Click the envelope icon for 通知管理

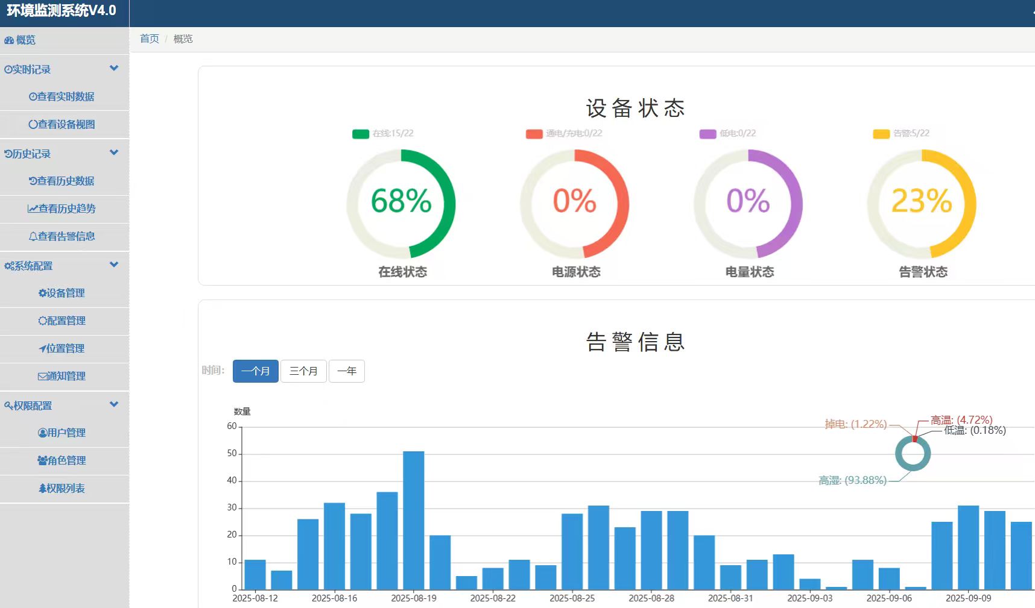pyautogui.click(x=42, y=377)
